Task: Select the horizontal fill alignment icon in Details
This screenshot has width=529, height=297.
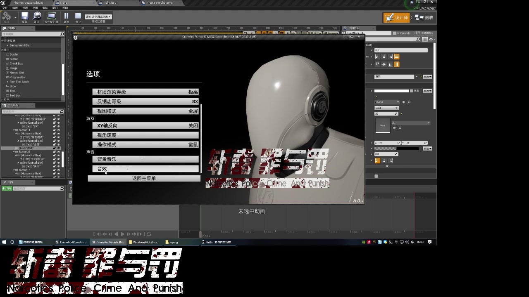Action: (x=397, y=57)
